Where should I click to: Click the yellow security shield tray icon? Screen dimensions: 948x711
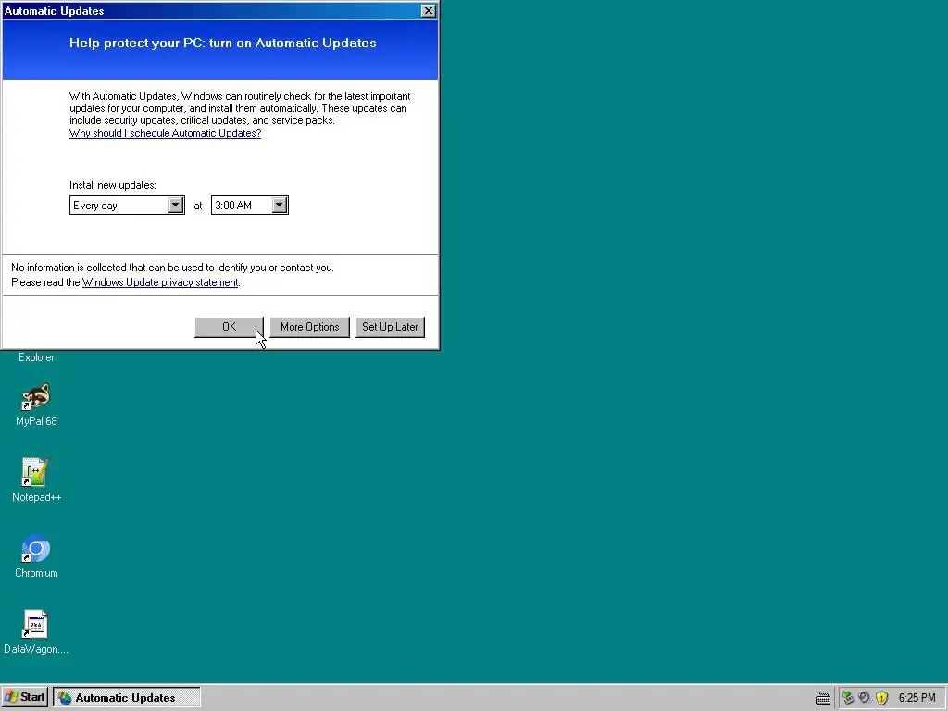[882, 698]
